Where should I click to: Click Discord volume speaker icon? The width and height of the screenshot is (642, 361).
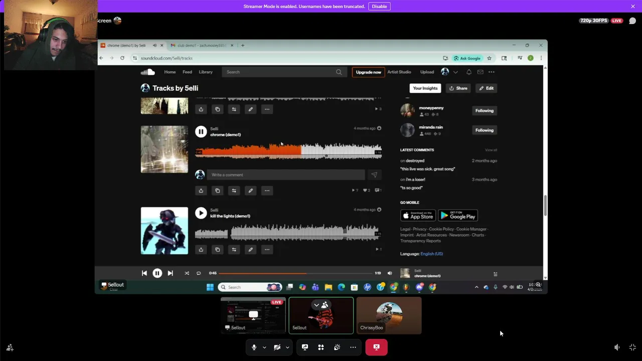617,347
